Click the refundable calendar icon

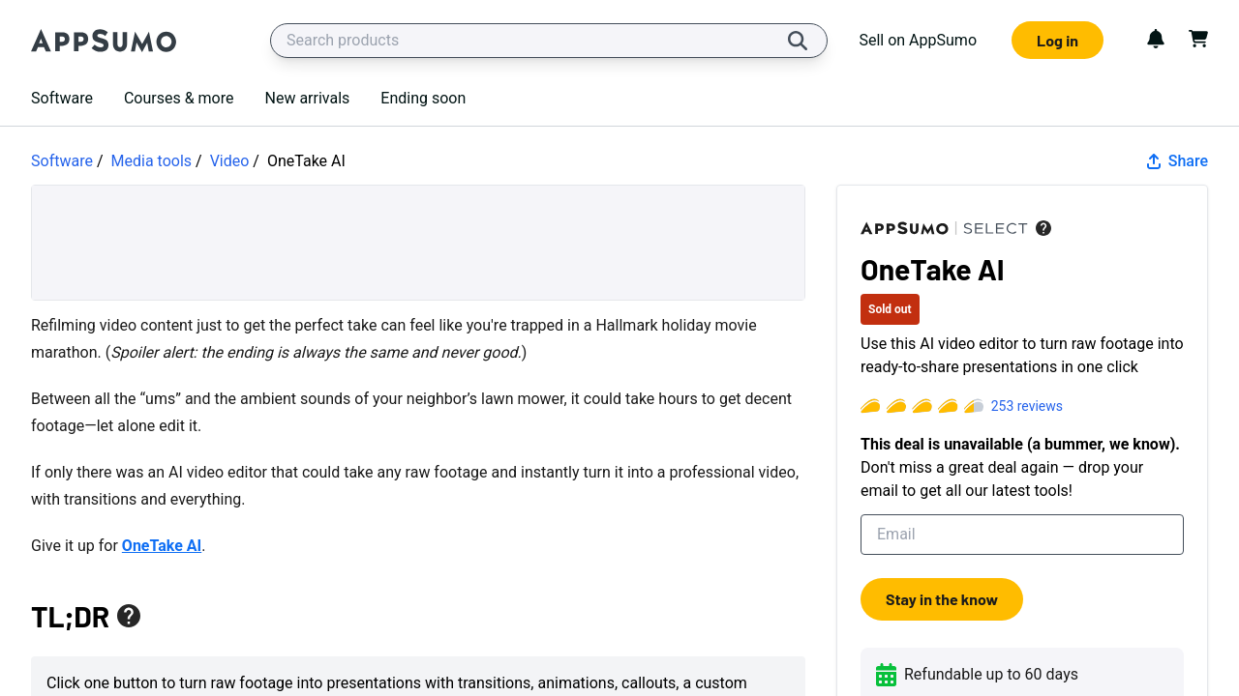[x=886, y=675]
